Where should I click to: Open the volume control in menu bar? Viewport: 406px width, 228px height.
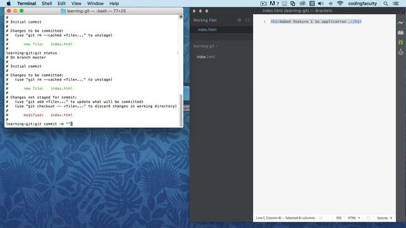[320, 3]
